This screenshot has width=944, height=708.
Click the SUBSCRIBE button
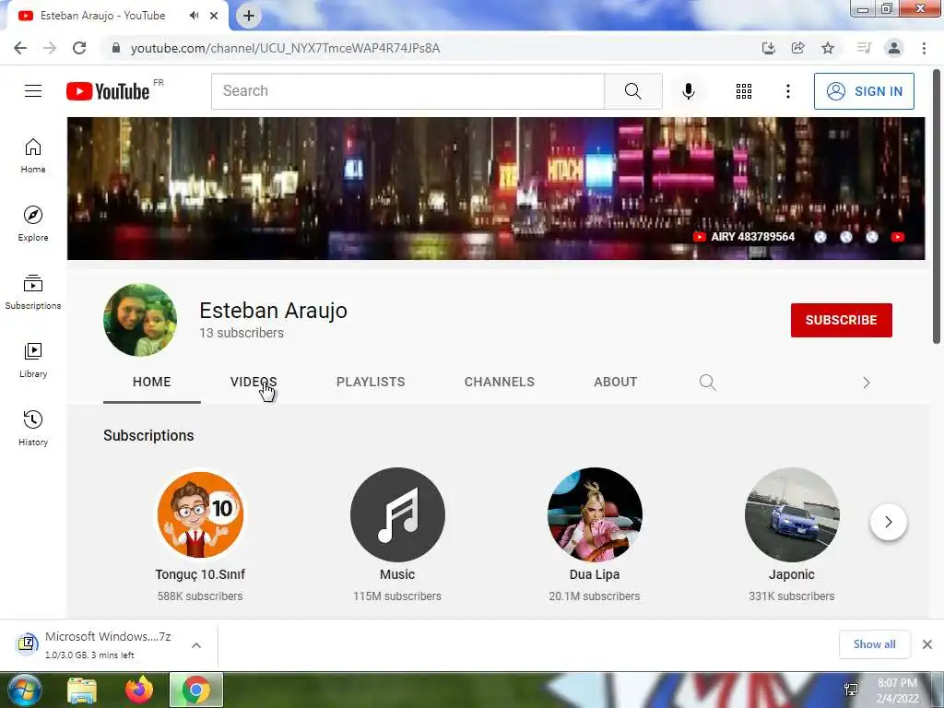coord(841,320)
